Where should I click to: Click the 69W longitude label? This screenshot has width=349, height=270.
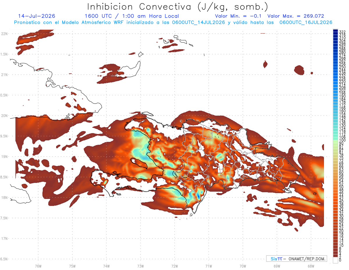click(277, 266)
